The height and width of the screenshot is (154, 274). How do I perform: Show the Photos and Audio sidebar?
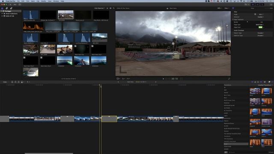[x=7, y=8]
